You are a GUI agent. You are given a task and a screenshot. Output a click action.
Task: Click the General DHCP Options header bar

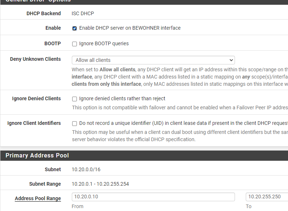click(x=144, y=1)
